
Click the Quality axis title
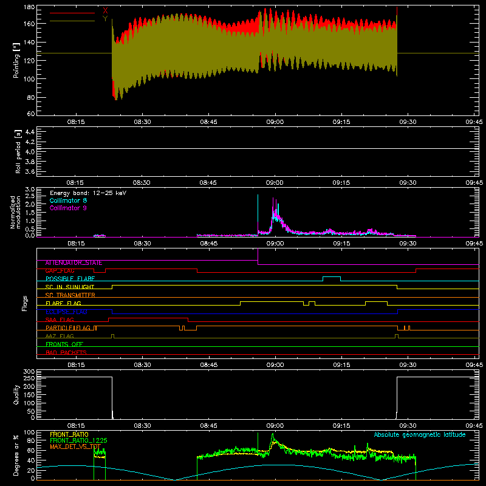(x=16, y=394)
